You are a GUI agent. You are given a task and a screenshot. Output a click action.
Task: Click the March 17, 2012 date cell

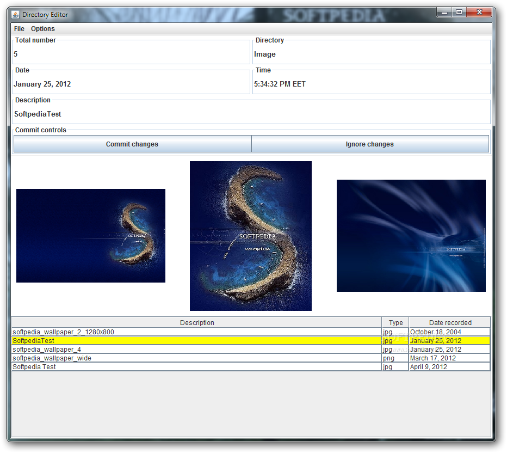(449, 358)
